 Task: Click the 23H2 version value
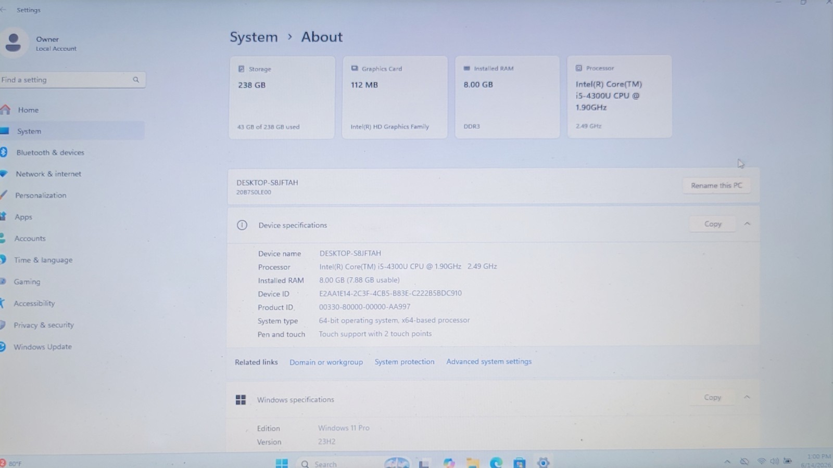coord(326,441)
